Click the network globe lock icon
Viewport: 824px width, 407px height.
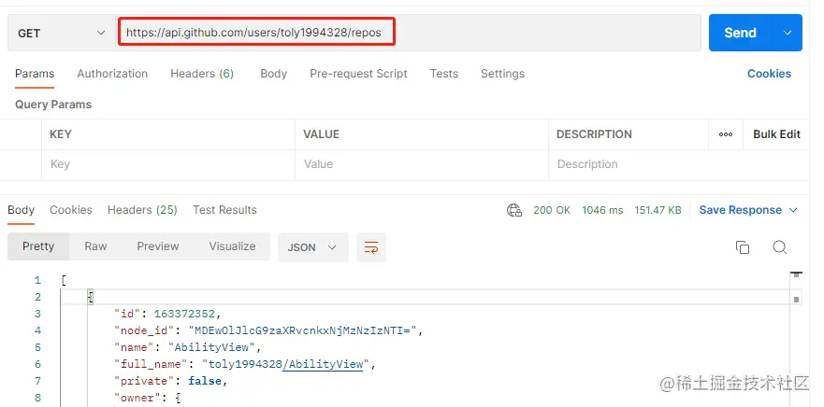click(x=514, y=210)
